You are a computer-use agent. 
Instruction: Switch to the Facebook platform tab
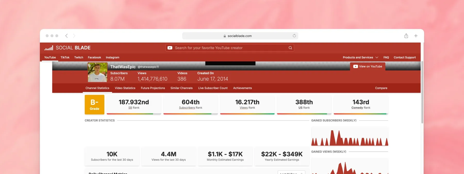[x=94, y=57]
